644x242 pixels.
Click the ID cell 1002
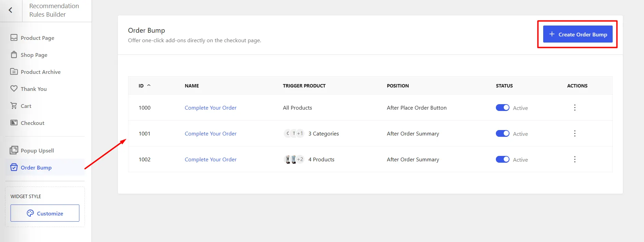click(x=144, y=159)
